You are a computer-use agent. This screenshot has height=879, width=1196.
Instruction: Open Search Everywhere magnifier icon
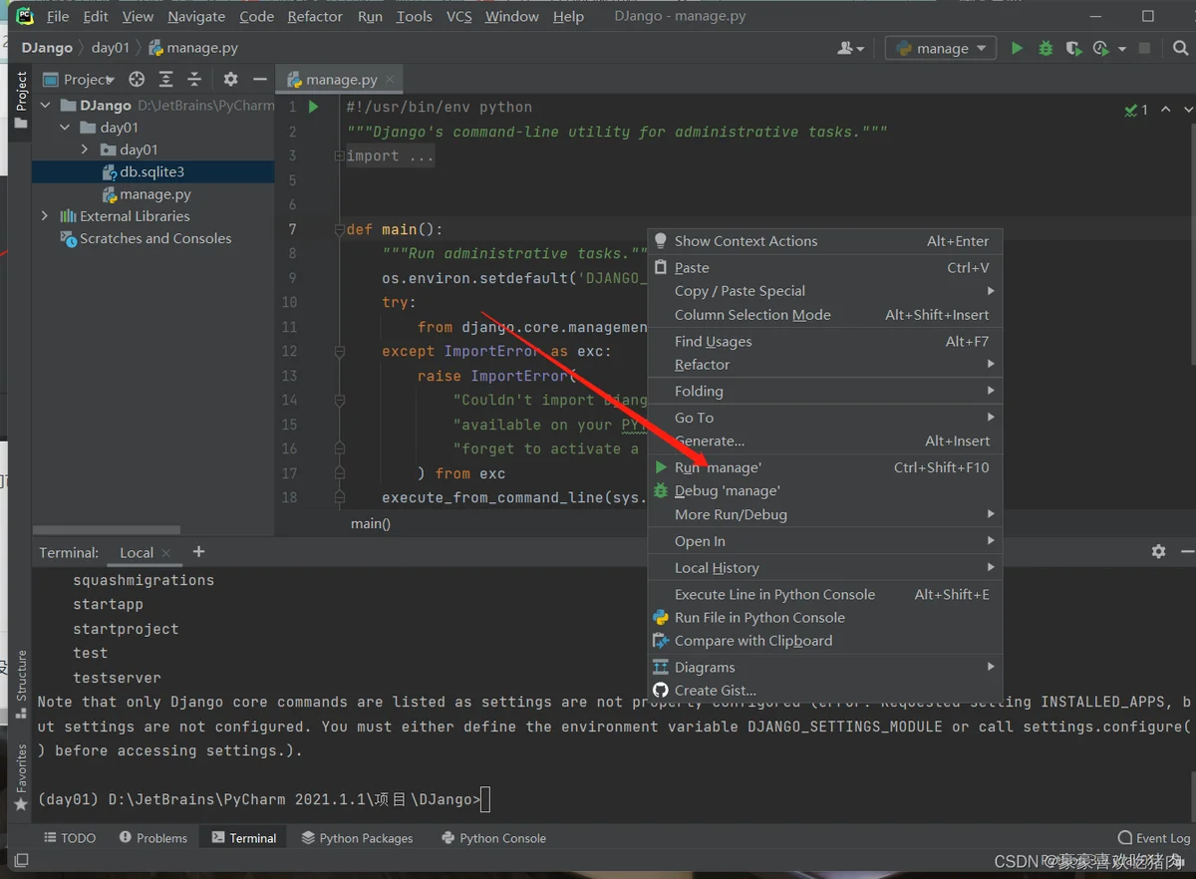tap(1181, 48)
